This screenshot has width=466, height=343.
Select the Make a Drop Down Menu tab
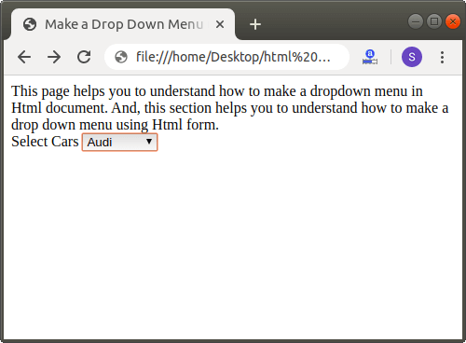[123, 24]
